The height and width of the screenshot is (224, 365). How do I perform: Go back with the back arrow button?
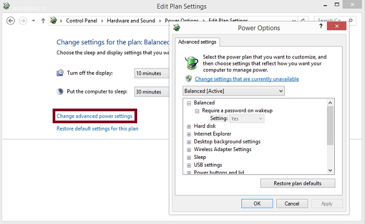10,21
